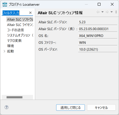Click the forward navigation arrow icon
Screen dimensions: 119x115
(x=107, y=12)
